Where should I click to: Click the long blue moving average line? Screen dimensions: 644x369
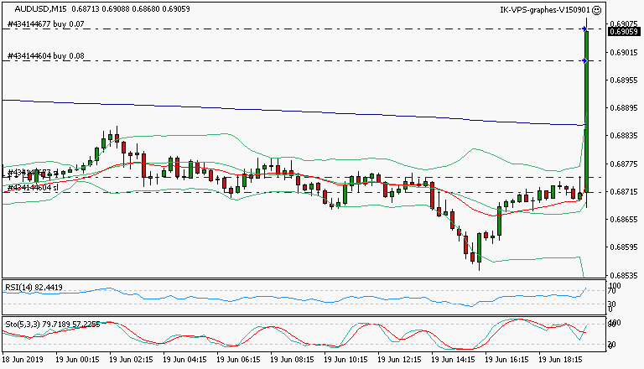[252, 110]
